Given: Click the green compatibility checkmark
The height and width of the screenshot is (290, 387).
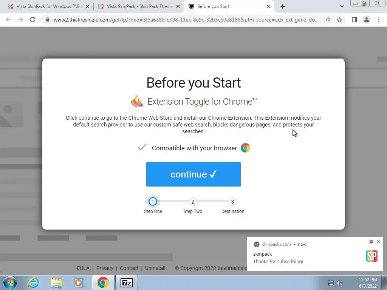Looking at the screenshot, I should point(142,147).
